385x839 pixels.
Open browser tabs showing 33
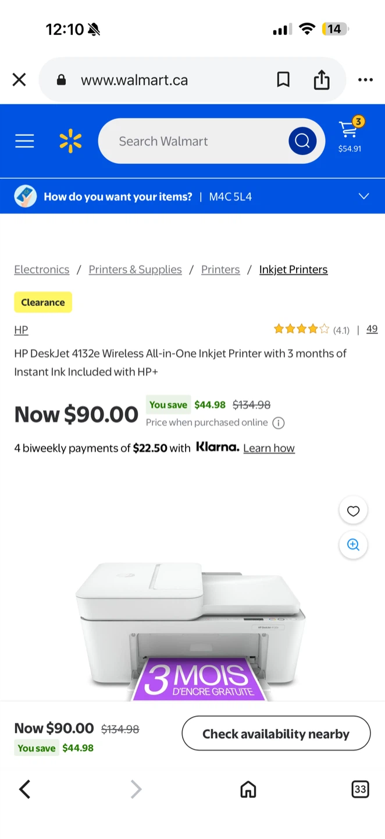360,789
